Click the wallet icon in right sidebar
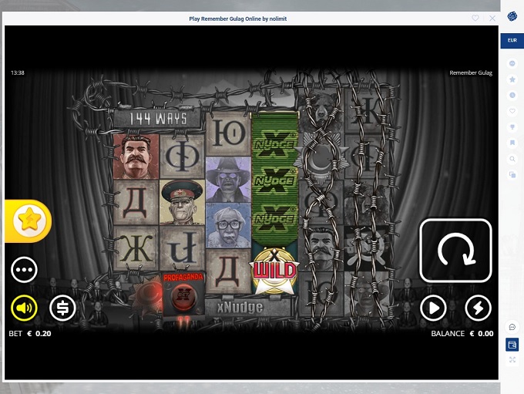 (x=512, y=344)
